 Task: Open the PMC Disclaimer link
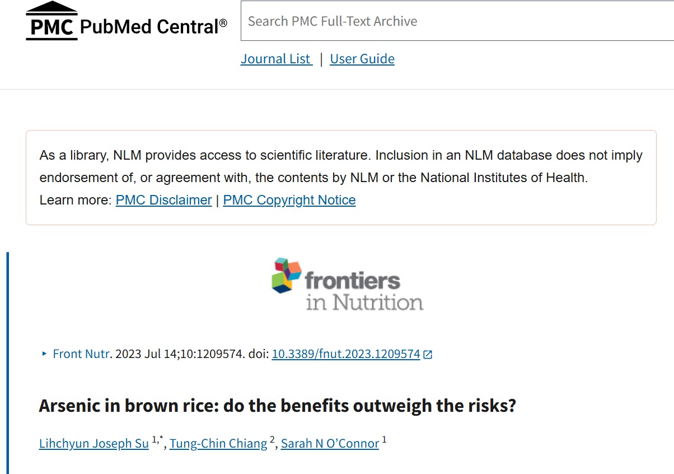[x=163, y=200]
